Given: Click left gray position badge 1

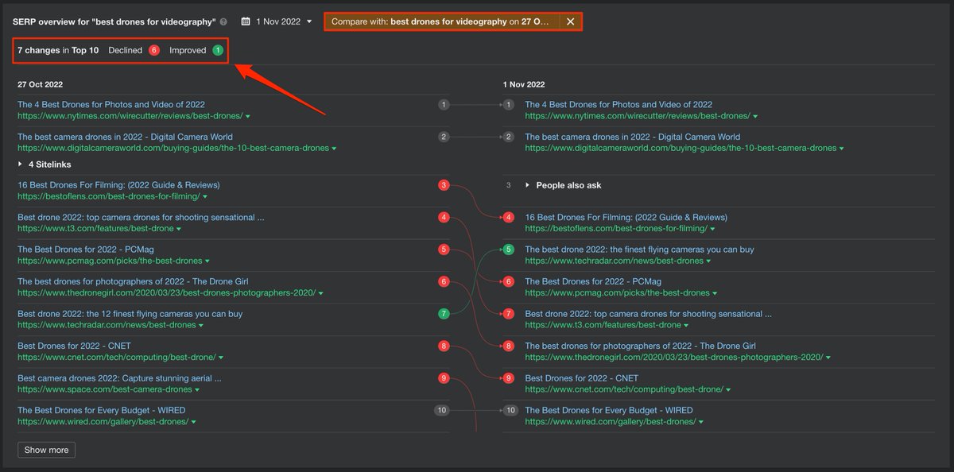Looking at the screenshot, I should tap(444, 104).
